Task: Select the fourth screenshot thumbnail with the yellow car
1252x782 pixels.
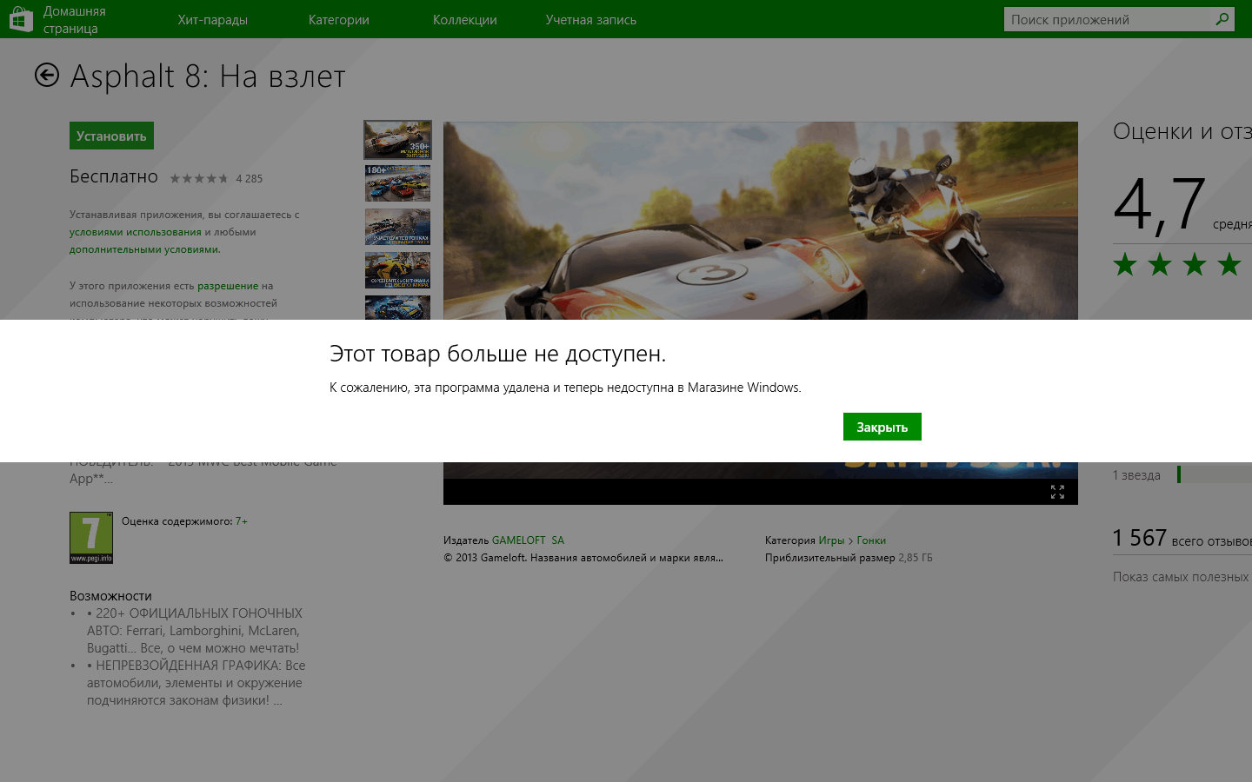Action: (x=397, y=270)
